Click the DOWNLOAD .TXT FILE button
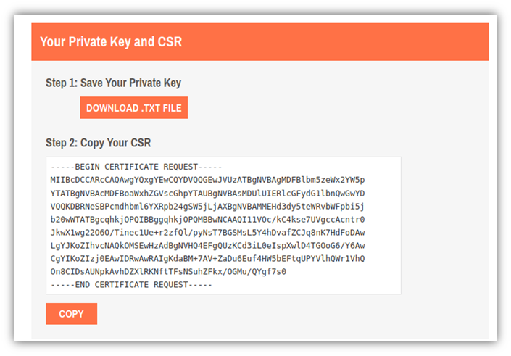Screen dimensions: 511x356 (134, 107)
